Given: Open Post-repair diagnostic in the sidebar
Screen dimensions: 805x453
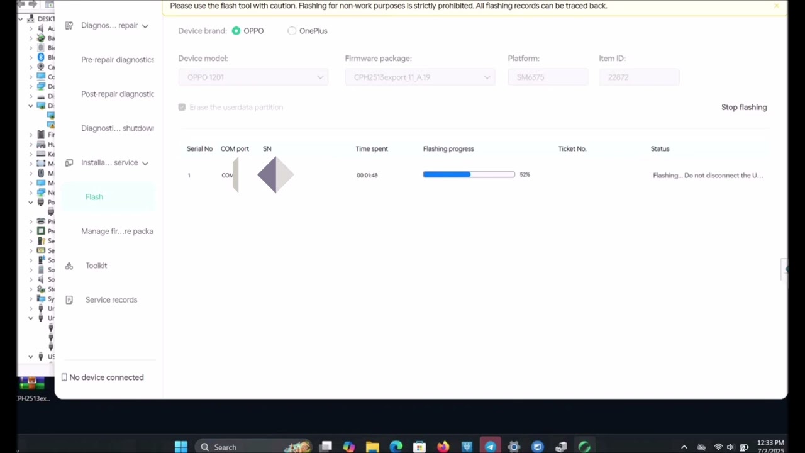Looking at the screenshot, I should 117,94.
